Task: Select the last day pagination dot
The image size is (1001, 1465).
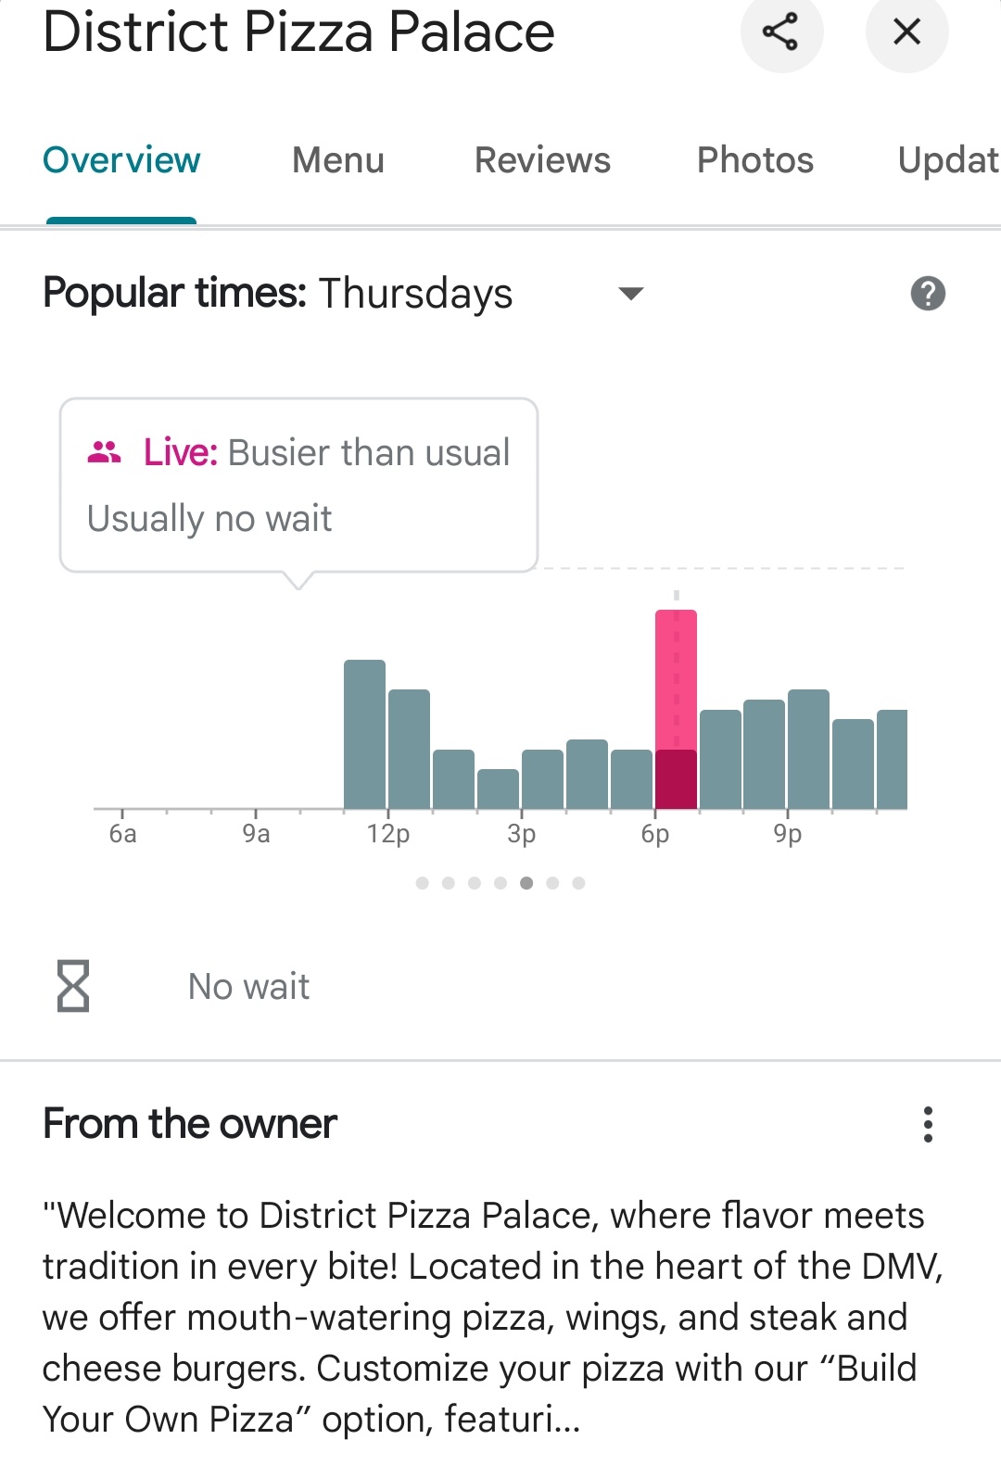Action: pos(578,883)
